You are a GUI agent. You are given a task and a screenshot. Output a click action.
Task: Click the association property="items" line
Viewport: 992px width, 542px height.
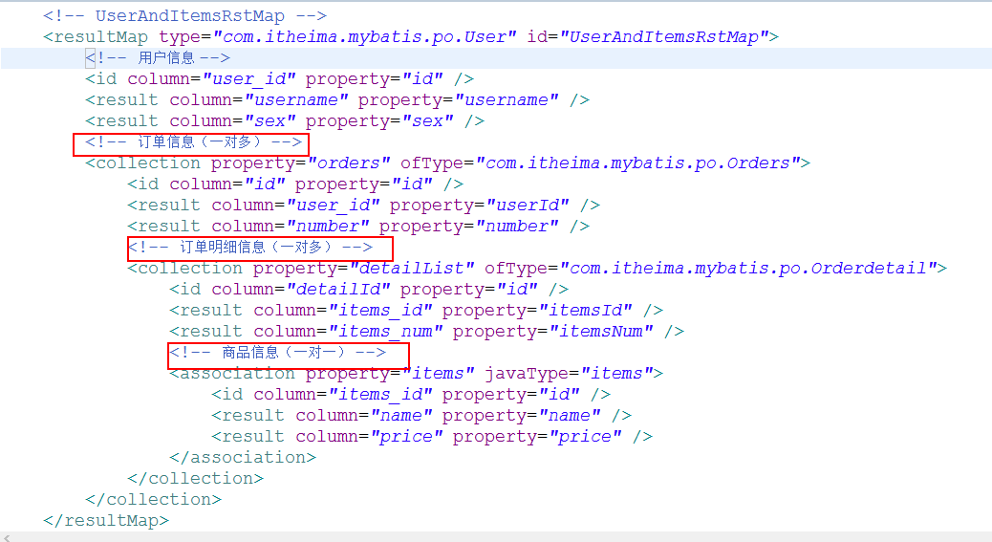point(417,373)
